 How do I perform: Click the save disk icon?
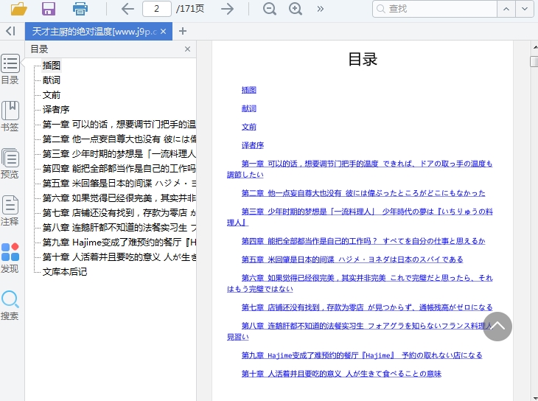[x=49, y=9]
